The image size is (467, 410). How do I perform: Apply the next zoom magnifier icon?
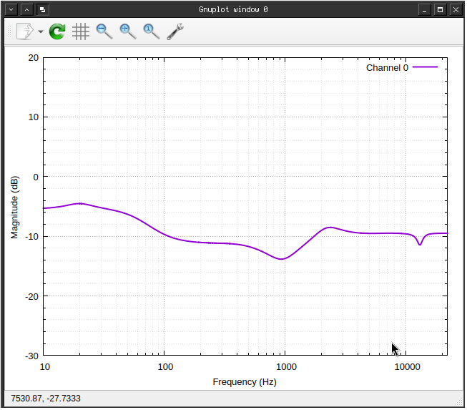128,31
